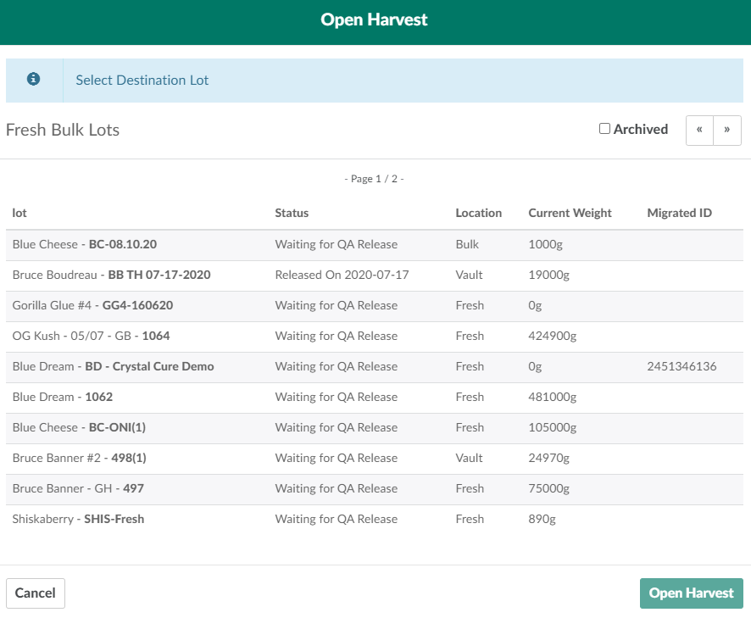Screen dimensions: 751x618
Task: Select Blue Dream BD - Crystal Cure Demo lot
Action: point(113,366)
